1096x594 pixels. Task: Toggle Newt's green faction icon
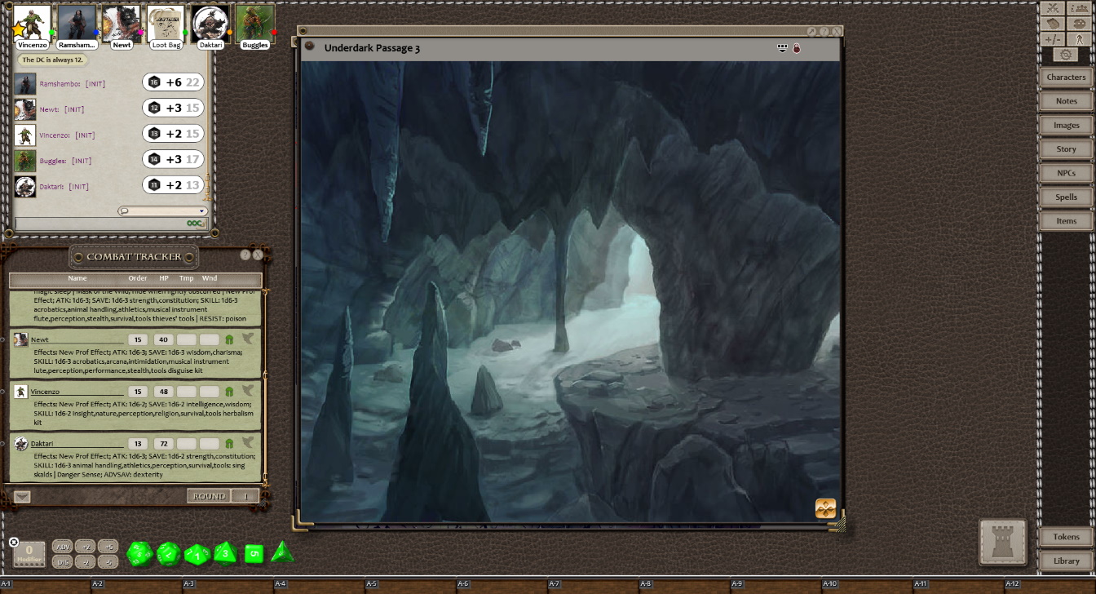pyautogui.click(x=229, y=339)
